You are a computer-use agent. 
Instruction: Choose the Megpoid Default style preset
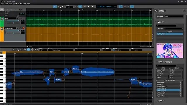tap(168, 90)
